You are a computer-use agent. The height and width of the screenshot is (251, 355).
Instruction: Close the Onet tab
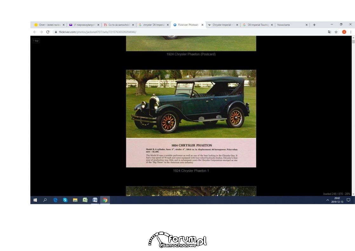pos(64,25)
